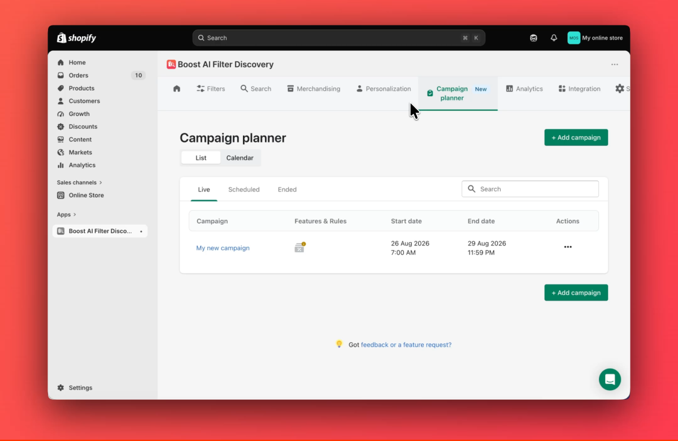Open the sidekick icon beside the bell

point(533,38)
